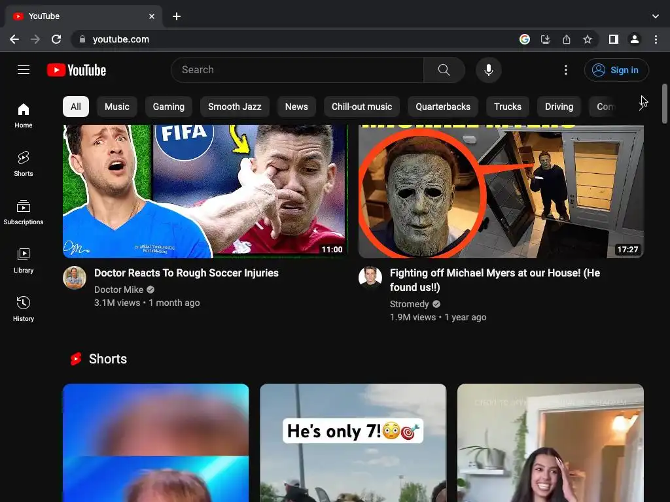Click the search magnifier button
Image resolution: width=670 pixels, height=502 pixels.
click(x=444, y=70)
